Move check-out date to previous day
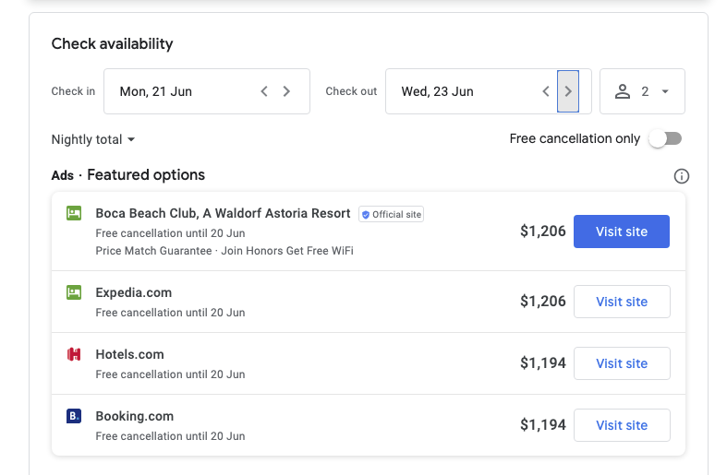Viewport: 727px width, 475px height. coord(546,91)
